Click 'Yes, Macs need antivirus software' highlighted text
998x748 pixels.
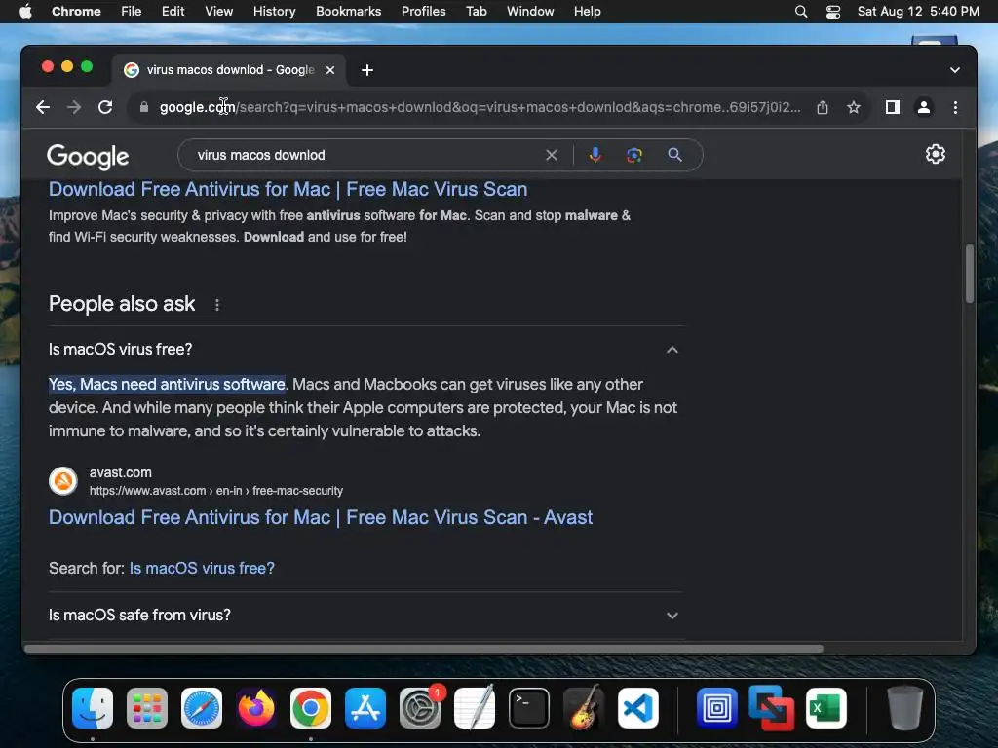pyautogui.click(x=167, y=384)
